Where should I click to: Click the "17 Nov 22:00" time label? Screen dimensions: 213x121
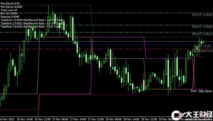pyautogui.click(x=96, y=119)
